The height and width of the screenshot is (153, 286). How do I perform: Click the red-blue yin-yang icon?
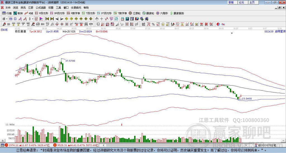click(x=218, y=24)
